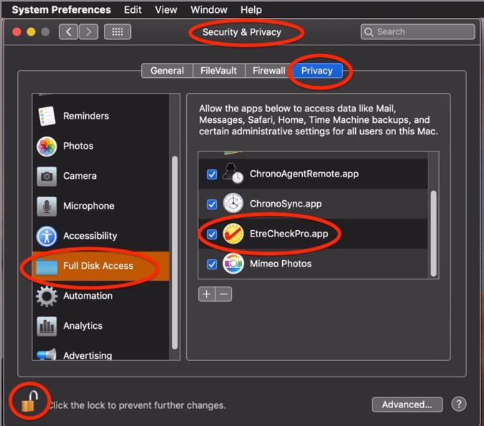Uncheck the ChronoSync.app checkbox

(212, 204)
